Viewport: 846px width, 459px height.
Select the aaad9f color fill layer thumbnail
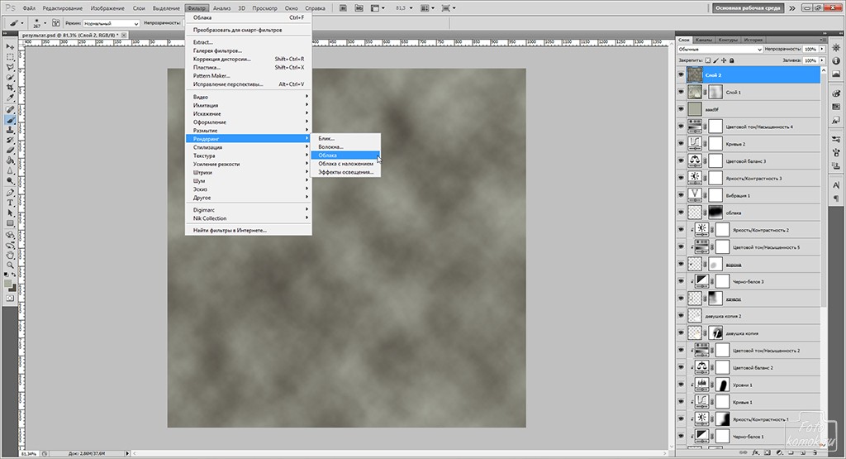point(695,110)
